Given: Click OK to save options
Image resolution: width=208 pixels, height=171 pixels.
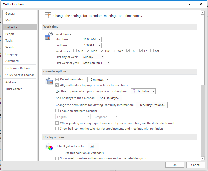Looking at the screenshot, I should [x=175, y=165].
